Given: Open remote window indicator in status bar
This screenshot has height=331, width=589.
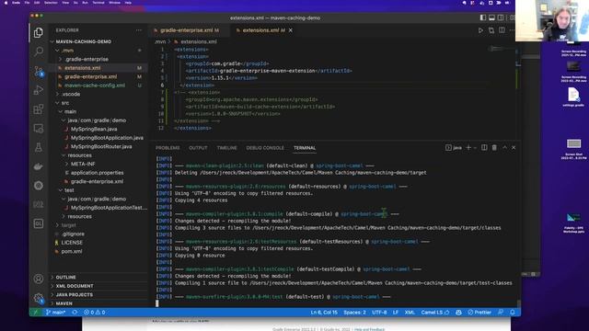Looking at the screenshot, I should click(x=35, y=313).
